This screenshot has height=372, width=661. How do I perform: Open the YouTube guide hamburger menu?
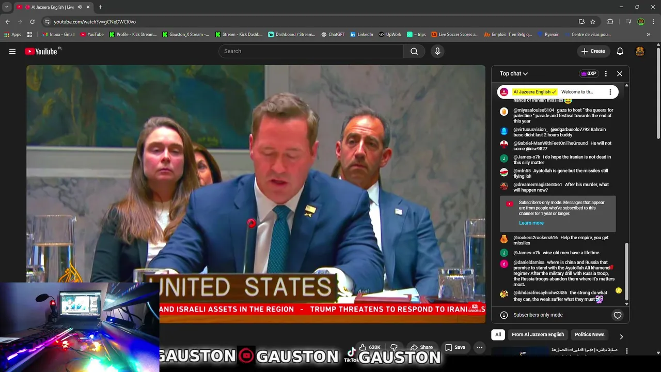12,51
